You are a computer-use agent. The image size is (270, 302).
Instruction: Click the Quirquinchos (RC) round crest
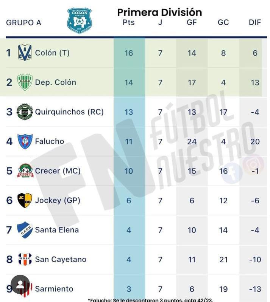tap(25, 112)
